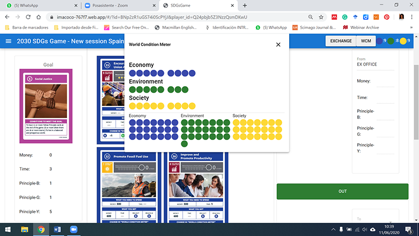This screenshot has height=236, width=419.
Task: Switch to the Posasistente - Zoom tab
Action: (120, 5)
